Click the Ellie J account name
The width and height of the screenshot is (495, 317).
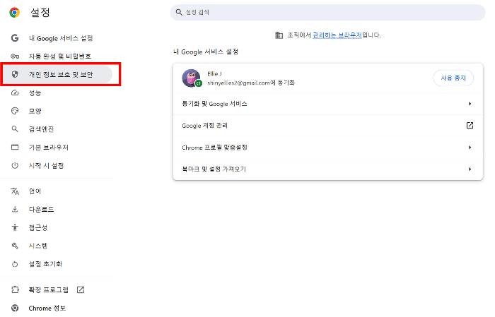[215, 73]
